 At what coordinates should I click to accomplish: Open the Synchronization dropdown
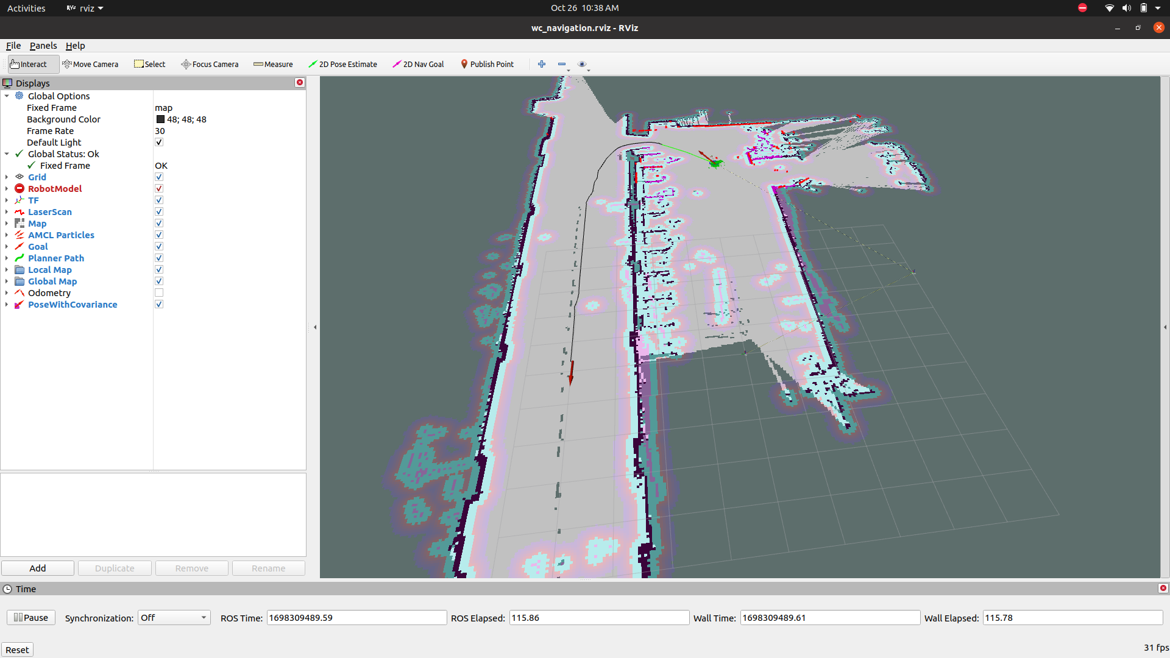[174, 617]
